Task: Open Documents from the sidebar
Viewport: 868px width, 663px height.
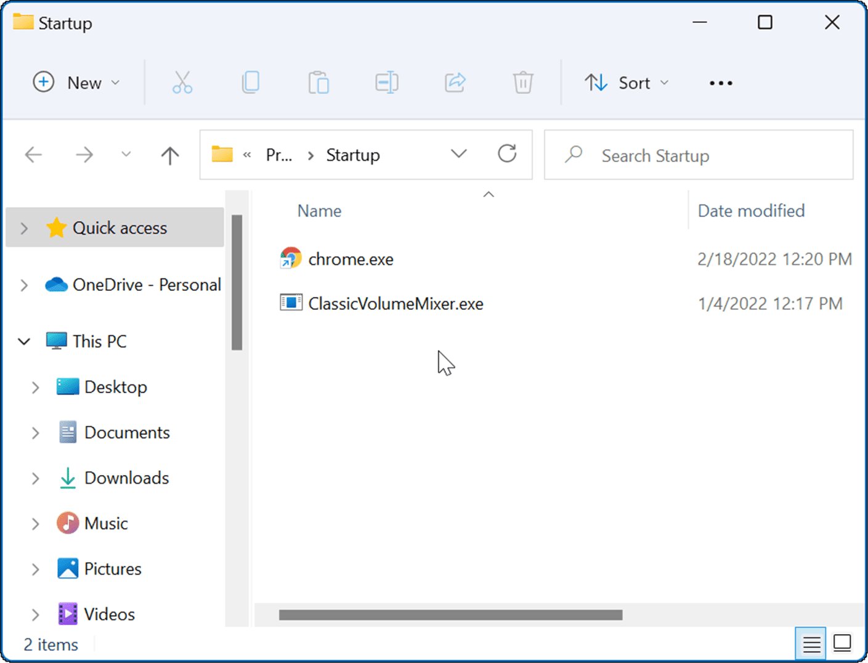Action: pyautogui.click(x=127, y=433)
